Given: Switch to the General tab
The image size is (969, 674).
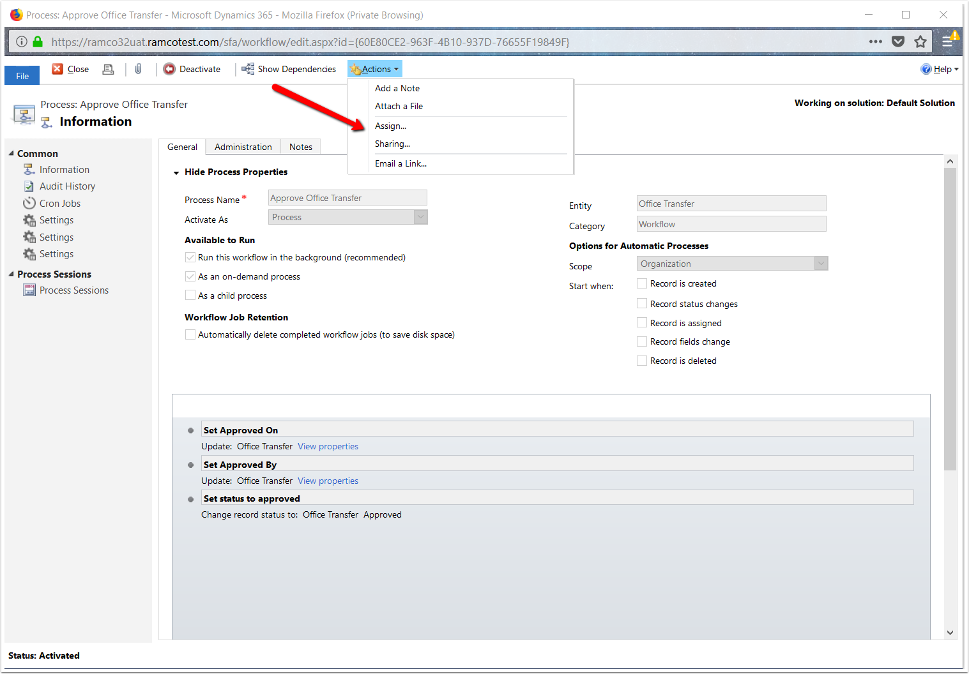Looking at the screenshot, I should (182, 147).
